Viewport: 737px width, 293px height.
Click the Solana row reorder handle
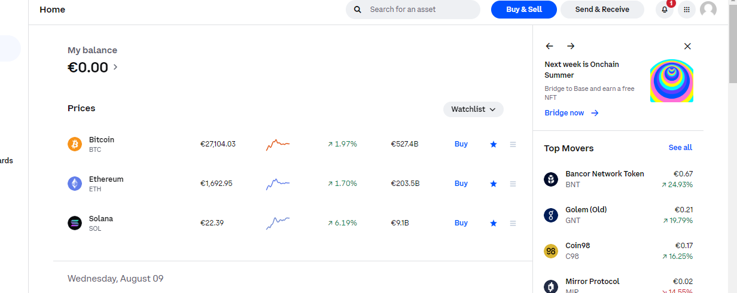[513, 223]
